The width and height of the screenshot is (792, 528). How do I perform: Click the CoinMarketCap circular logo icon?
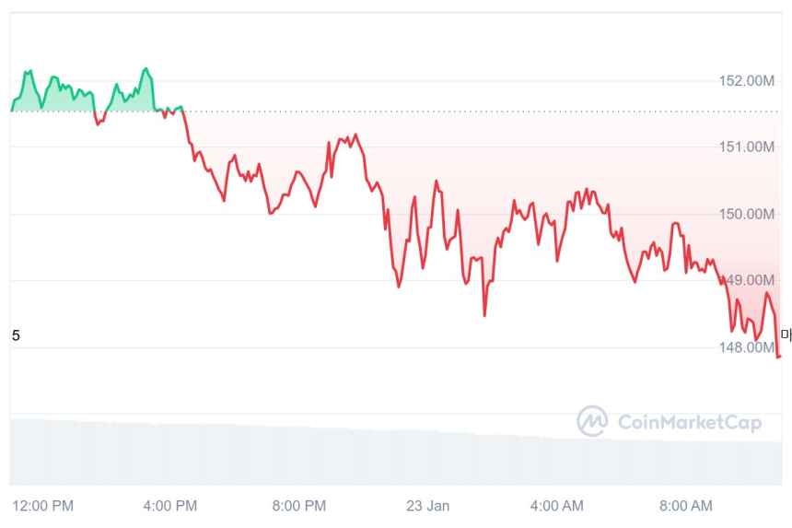(x=592, y=422)
